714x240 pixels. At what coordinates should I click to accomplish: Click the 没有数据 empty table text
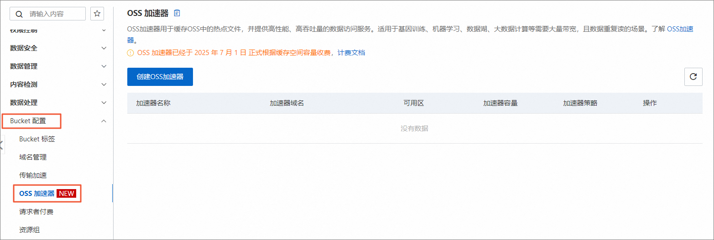[415, 129]
